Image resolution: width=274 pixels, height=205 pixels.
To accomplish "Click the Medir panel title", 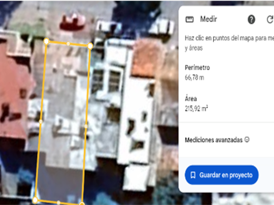I will tap(208, 19).
